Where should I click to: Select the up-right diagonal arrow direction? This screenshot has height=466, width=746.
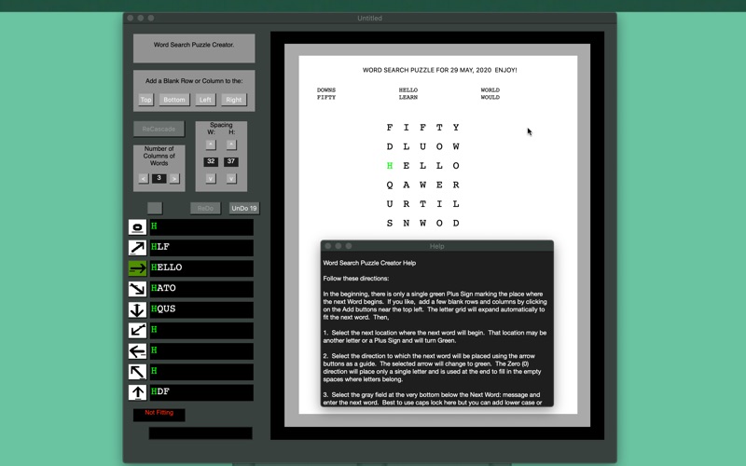137,248
